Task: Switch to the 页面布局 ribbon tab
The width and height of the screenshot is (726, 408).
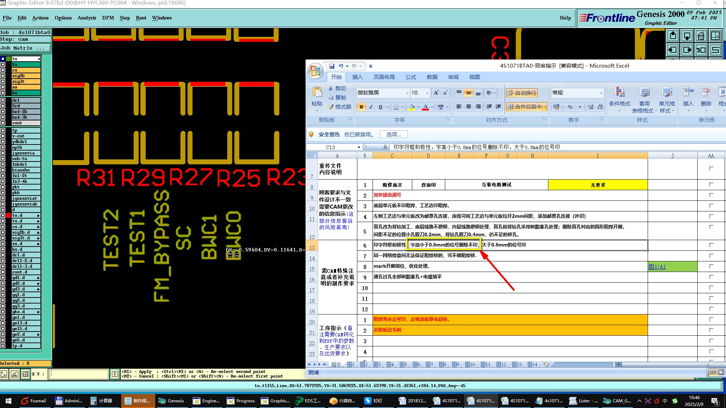Action: click(x=384, y=77)
